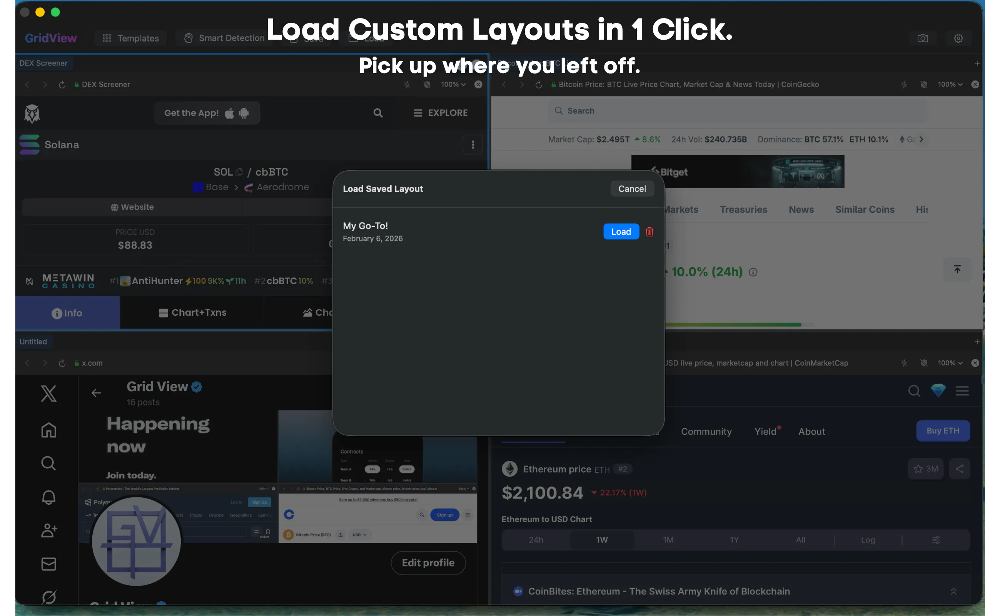Reload the CoinGecko pane
The height and width of the screenshot is (616, 985).
(x=539, y=84)
